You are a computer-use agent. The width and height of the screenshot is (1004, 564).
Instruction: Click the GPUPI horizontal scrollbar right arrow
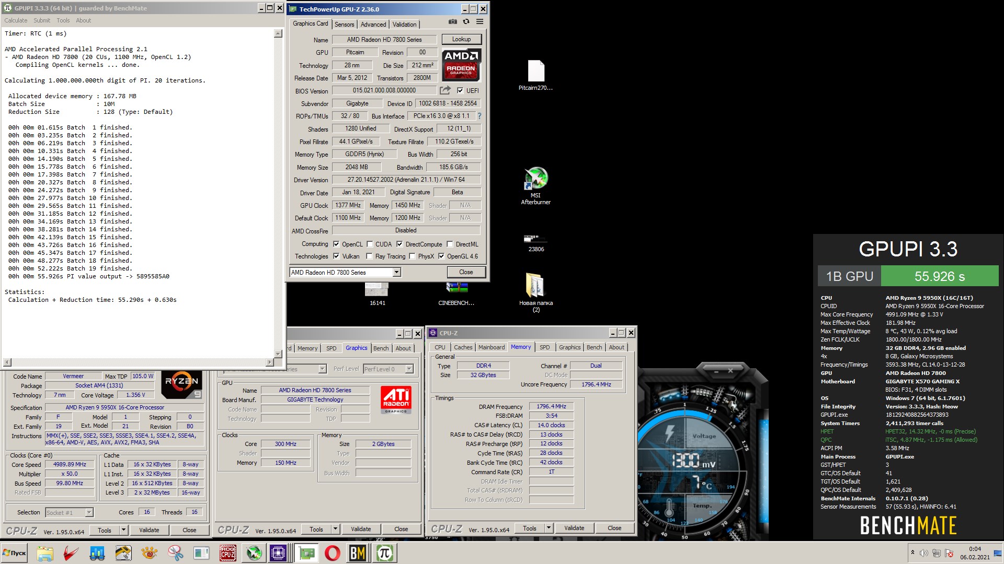point(270,362)
